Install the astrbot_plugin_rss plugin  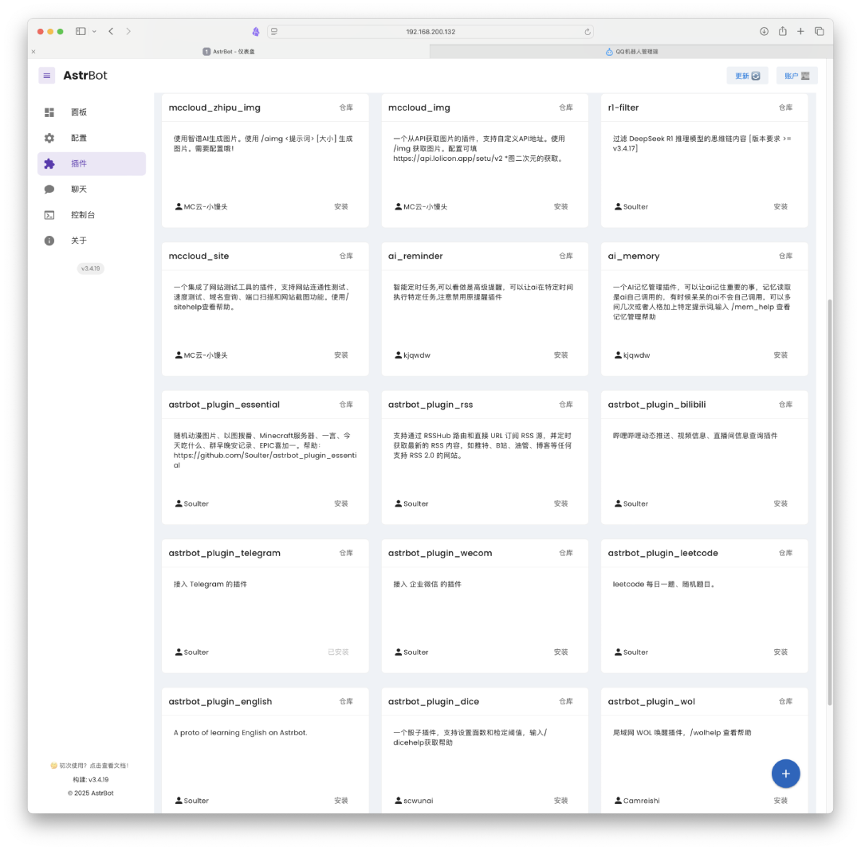coord(560,503)
